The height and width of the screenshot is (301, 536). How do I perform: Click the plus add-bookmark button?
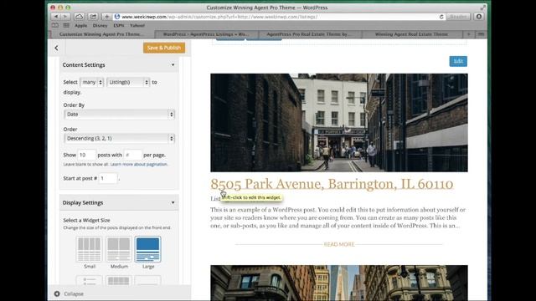106,17
